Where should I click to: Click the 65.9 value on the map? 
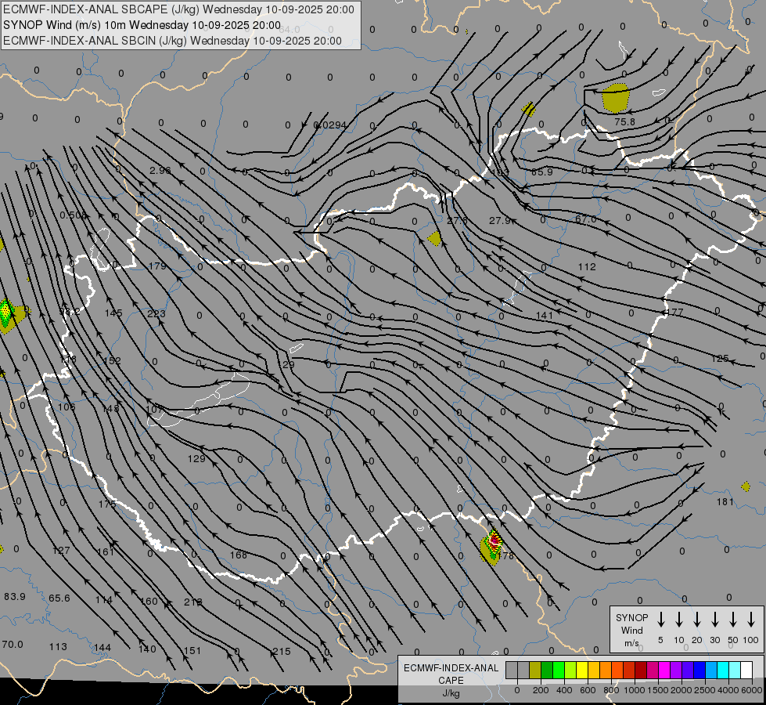click(x=541, y=172)
